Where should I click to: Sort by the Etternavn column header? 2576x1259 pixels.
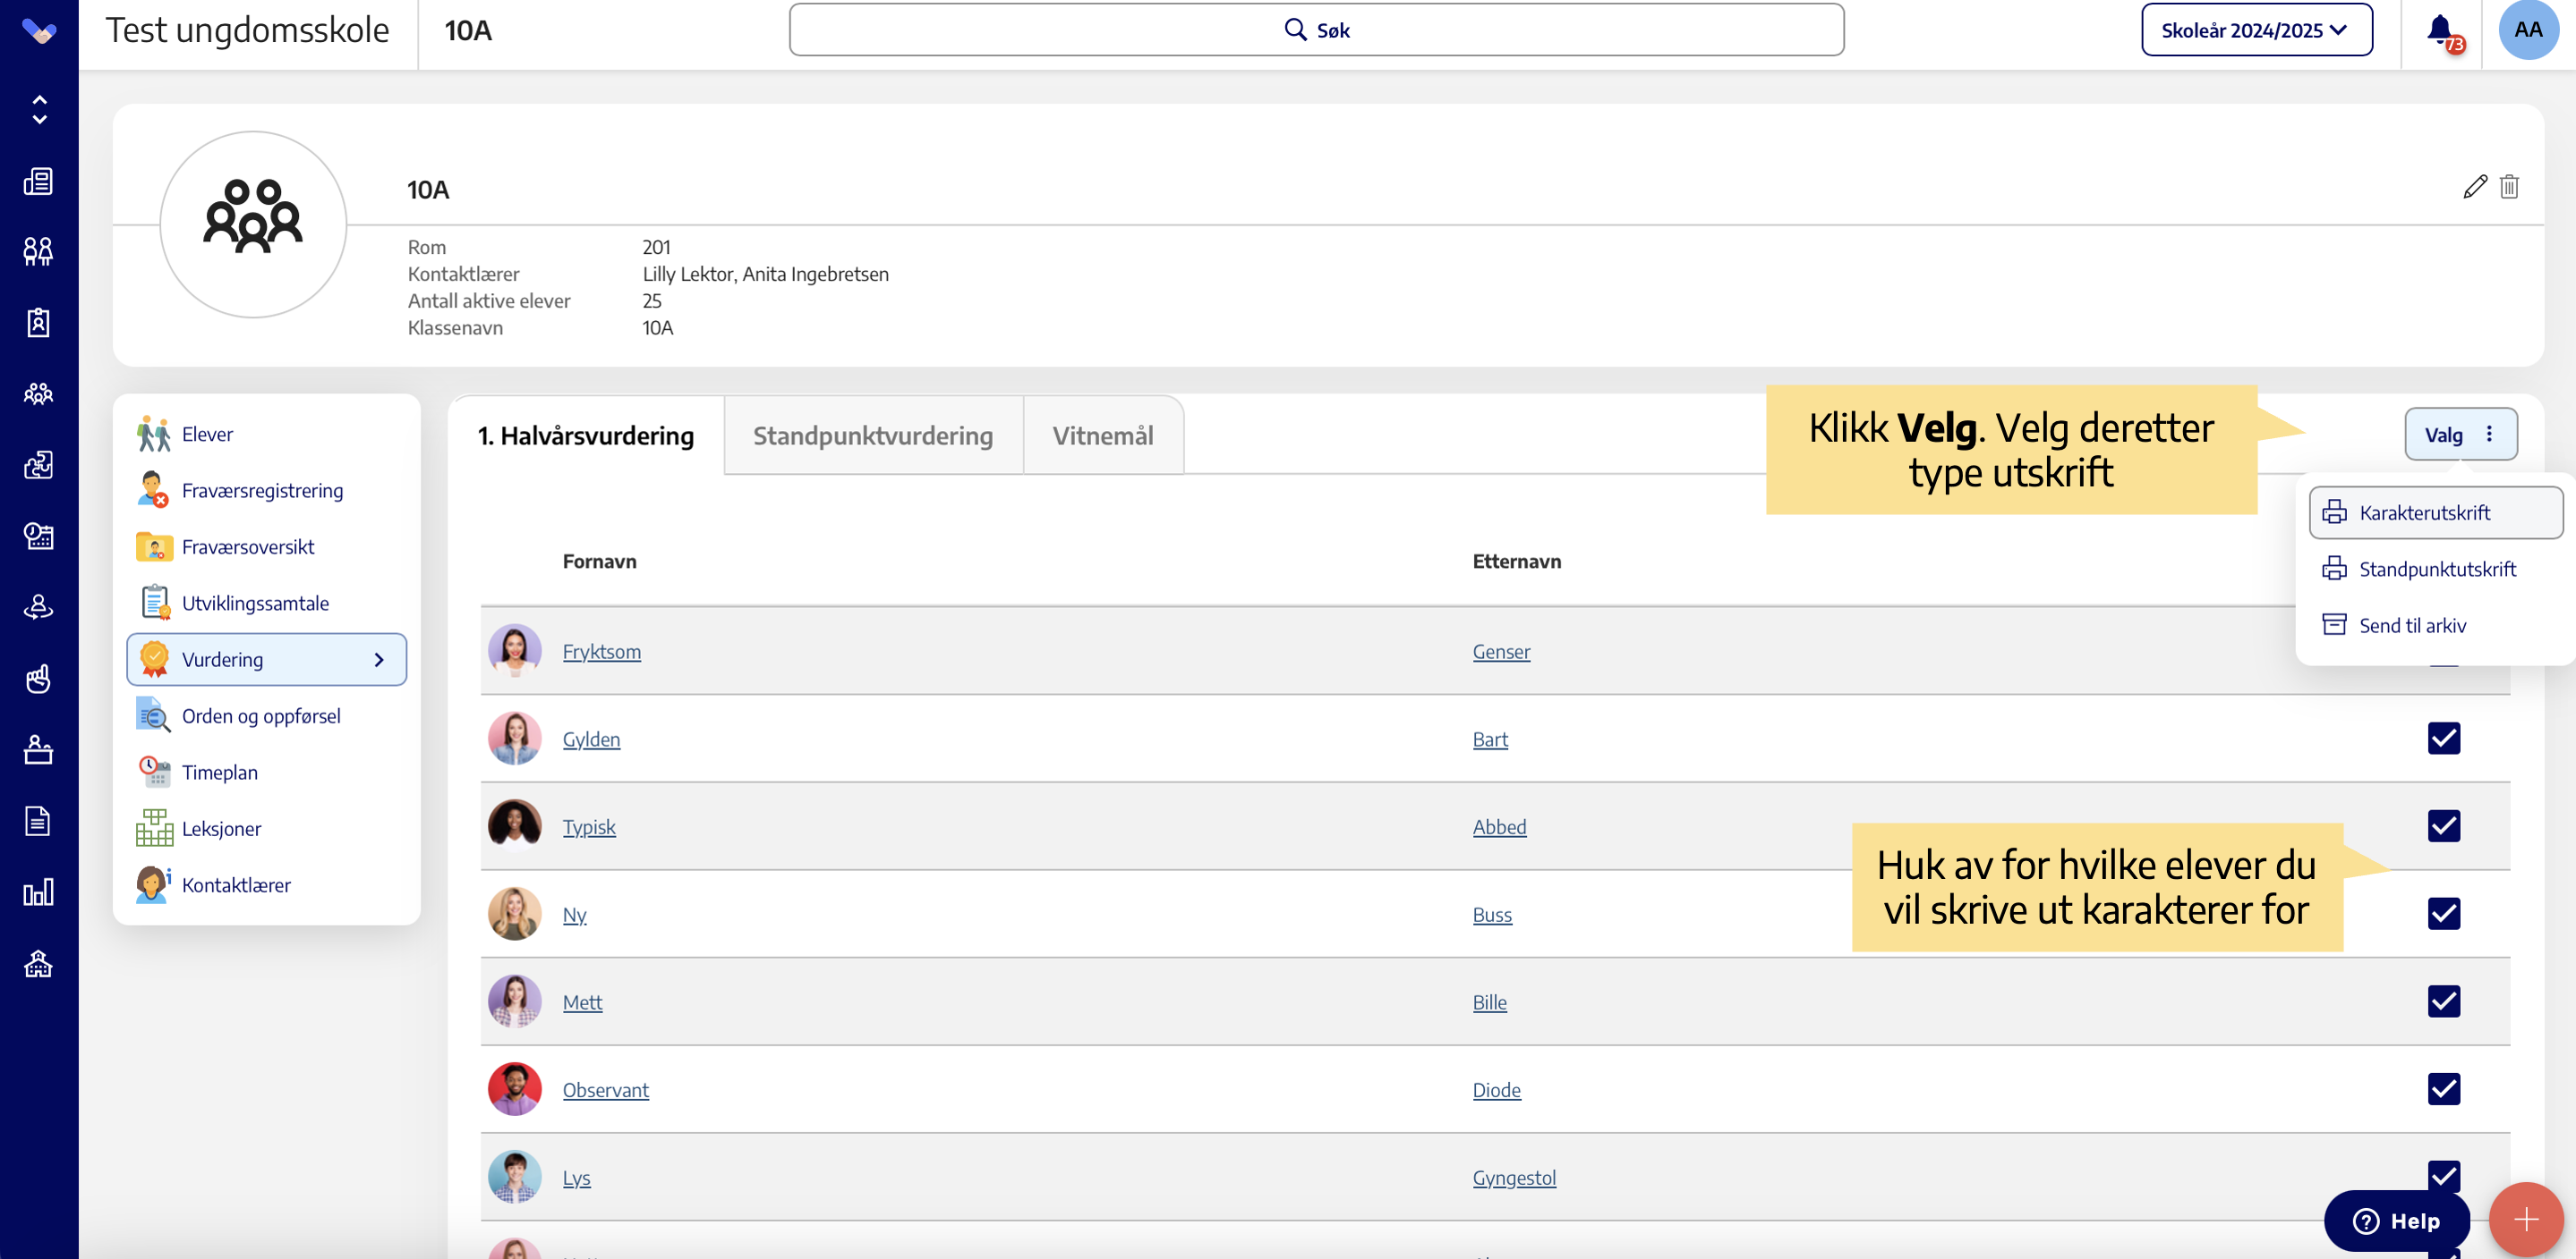point(1516,562)
